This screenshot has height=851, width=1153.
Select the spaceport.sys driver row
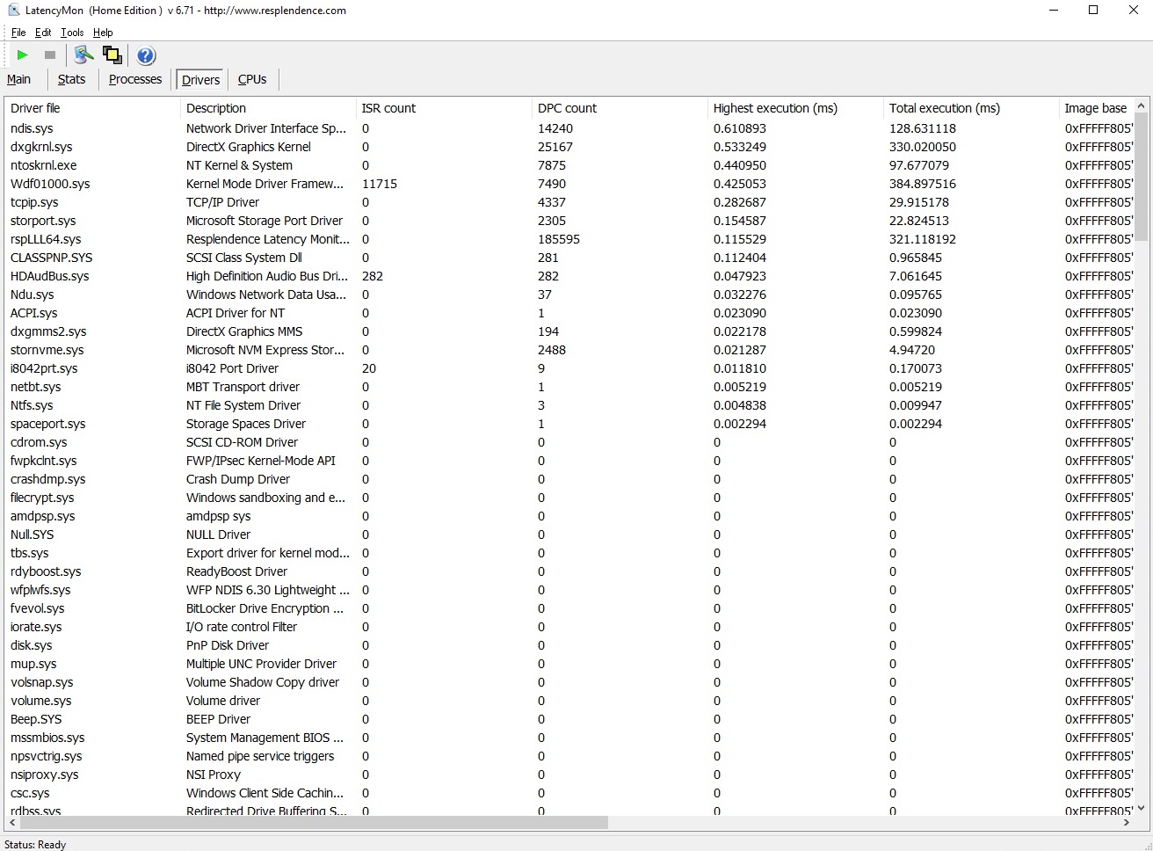(x=569, y=424)
